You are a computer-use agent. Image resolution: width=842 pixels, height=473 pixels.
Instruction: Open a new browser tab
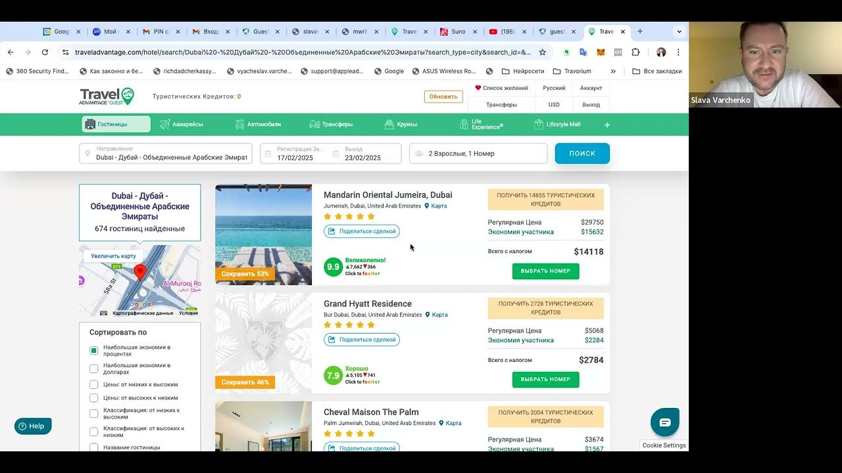[640, 32]
